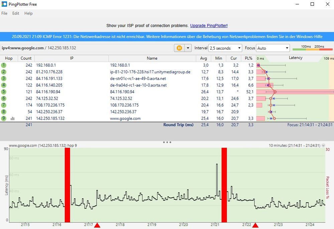Select name ip-81-210-176-228.hsi17.unitymediagroup.de
334x229 pixels.
point(150,72)
